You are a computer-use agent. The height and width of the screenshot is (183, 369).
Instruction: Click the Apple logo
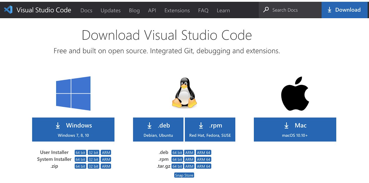295,94
